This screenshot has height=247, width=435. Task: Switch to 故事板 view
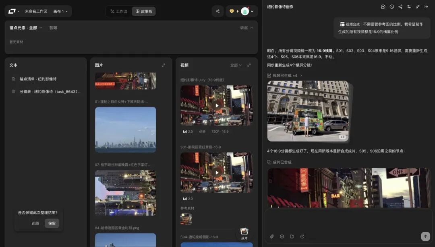click(x=144, y=11)
